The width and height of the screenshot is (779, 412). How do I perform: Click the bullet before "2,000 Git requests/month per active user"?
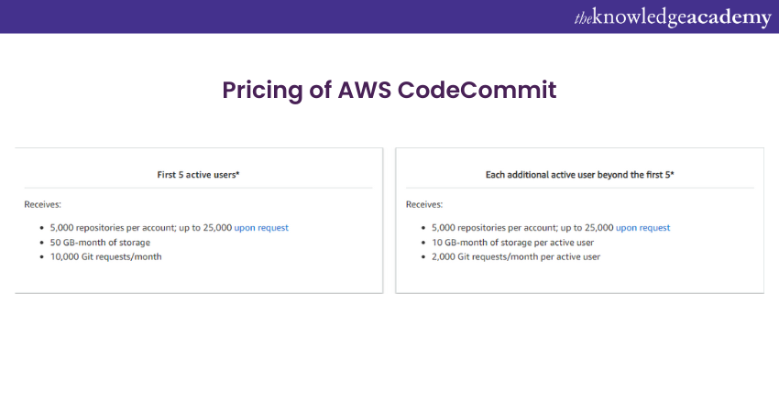pyautogui.click(x=423, y=257)
